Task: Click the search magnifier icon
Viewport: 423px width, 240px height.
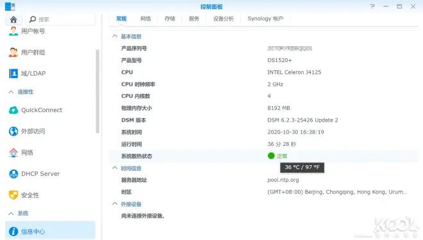Action: pyautogui.click(x=33, y=19)
